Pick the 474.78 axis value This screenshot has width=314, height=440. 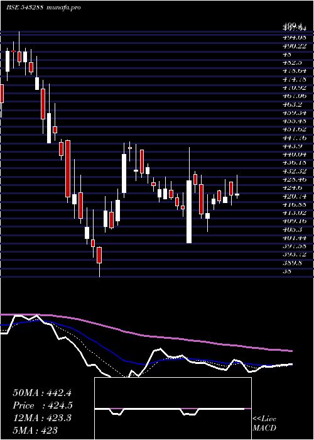click(295, 79)
